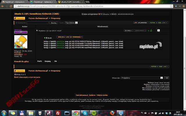Open the Typ linków dropdown
Screen dimensions: 186x116
[71, 23]
